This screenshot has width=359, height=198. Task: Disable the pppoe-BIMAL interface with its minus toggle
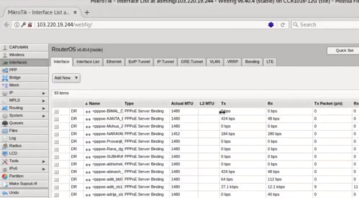56,111
